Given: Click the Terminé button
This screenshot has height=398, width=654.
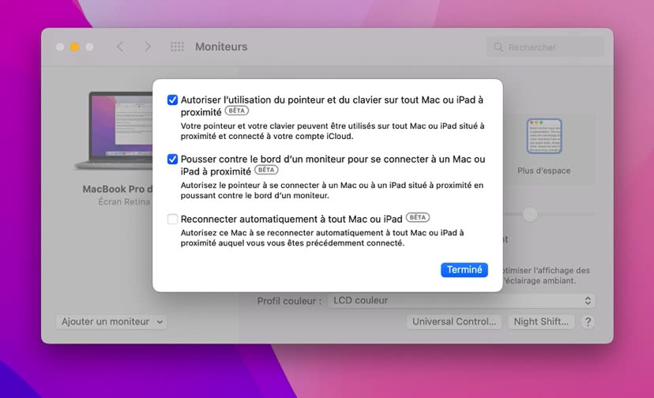Looking at the screenshot, I should pyautogui.click(x=464, y=270).
